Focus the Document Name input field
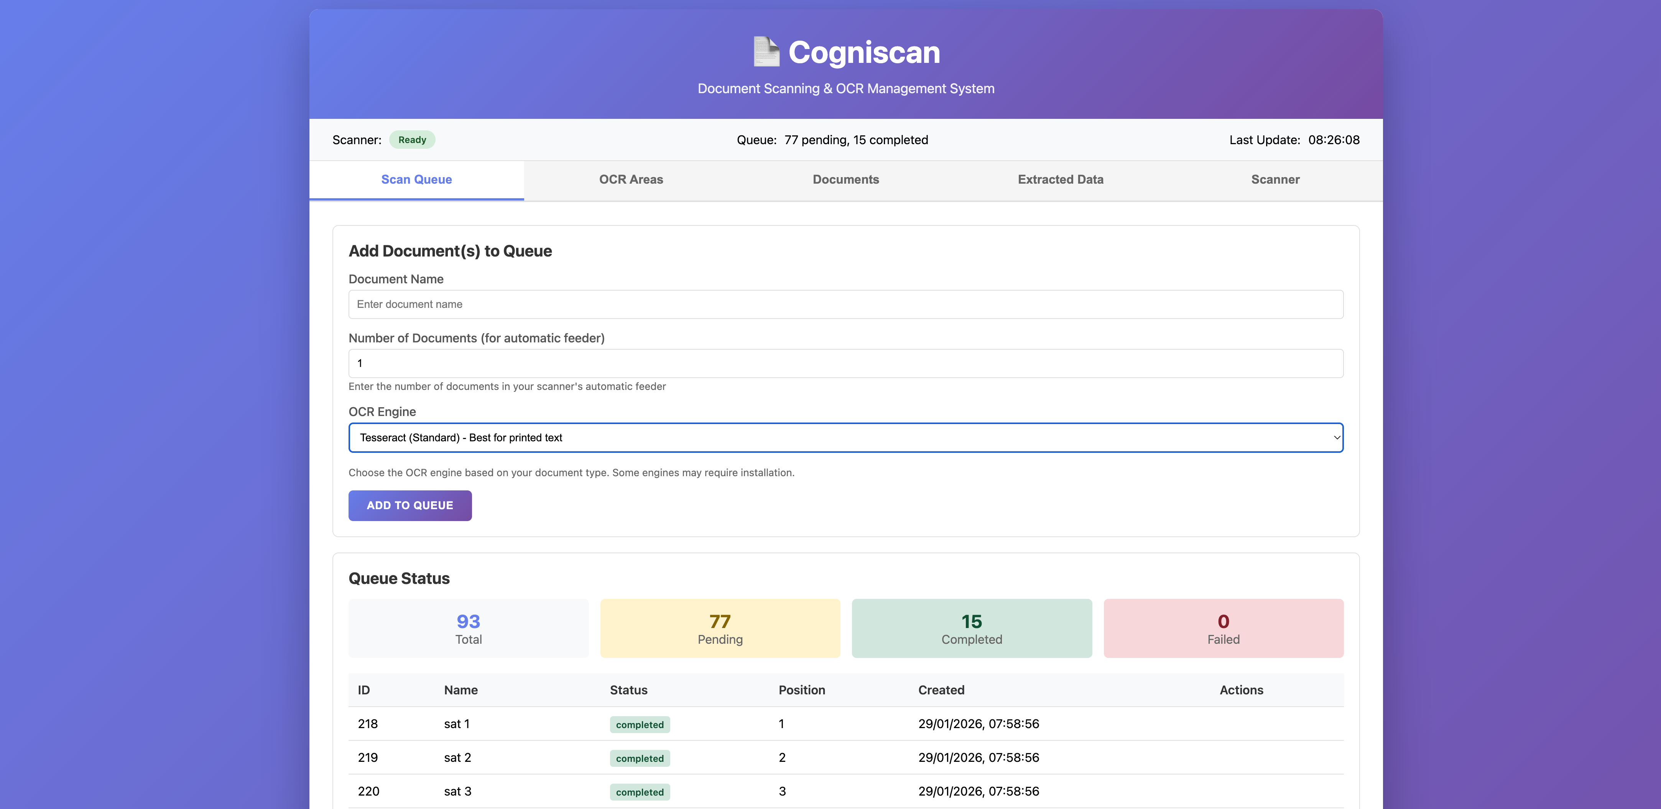Screen dimensions: 1661x809 845,304
